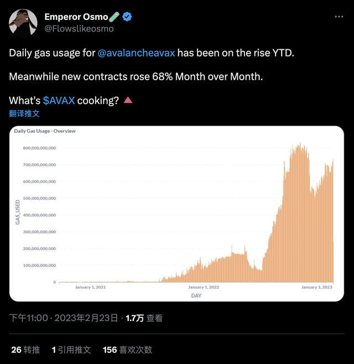Select the January 1, 2023 axis label

pos(317,288)
